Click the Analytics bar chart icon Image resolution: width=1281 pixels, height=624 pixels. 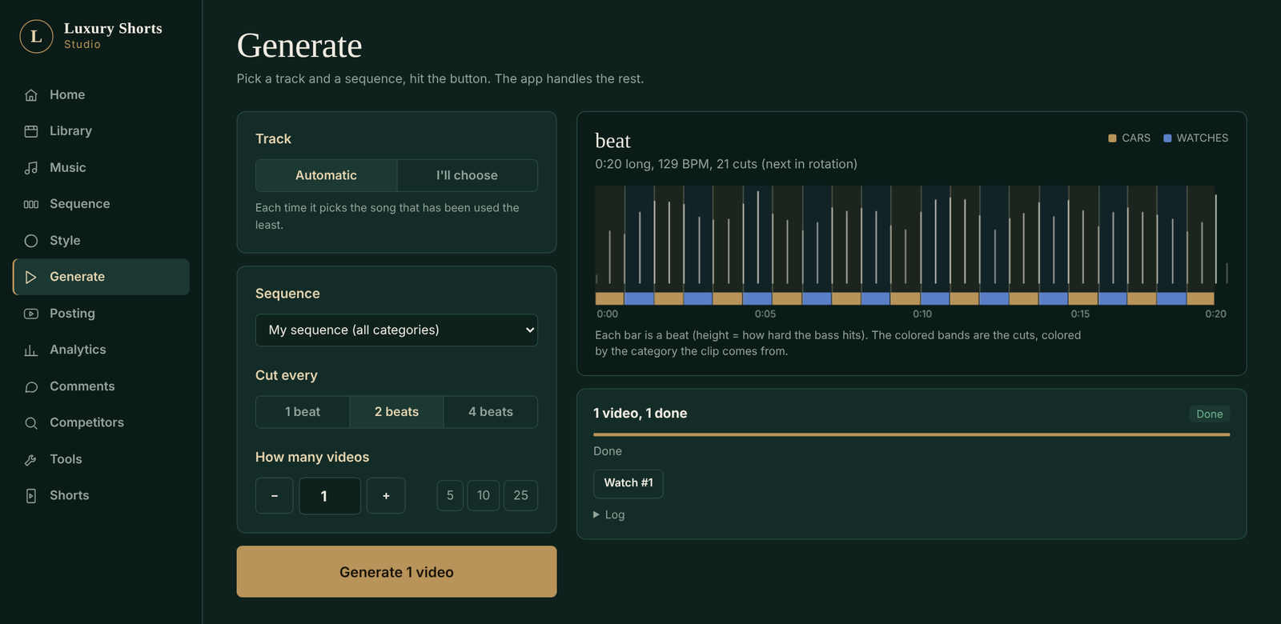(31, 350)
